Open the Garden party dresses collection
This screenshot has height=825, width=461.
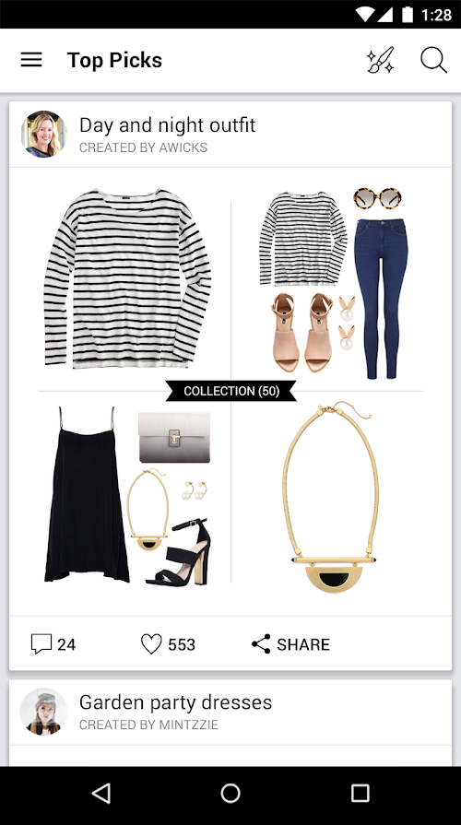coord(175,702)
